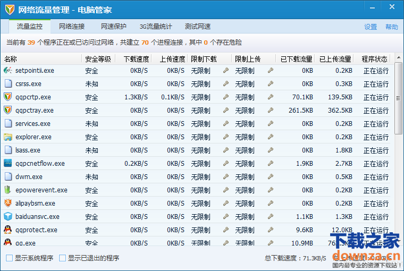Click the 电脑管家 logo in title bar
This screenshot has height=271, width=404.
pos(10,10)
